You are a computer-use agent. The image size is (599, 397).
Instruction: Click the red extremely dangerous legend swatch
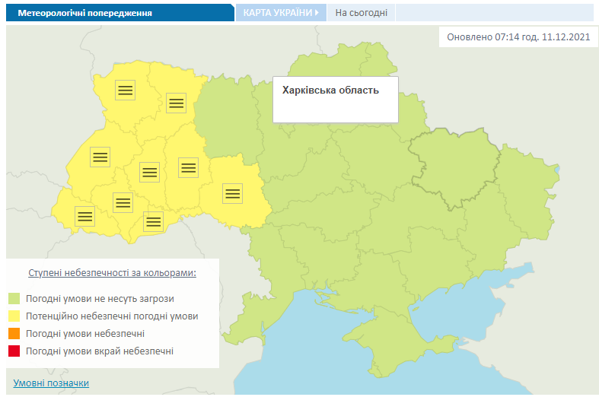(x=14, y=351)
